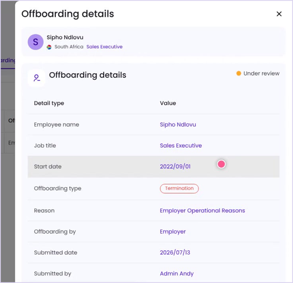Click the orange Under review status dot
Image resolution: width=293 pixels, height=283 pixels.
239,73
